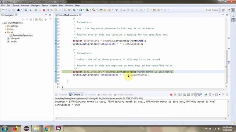Minimize the Navigator view
The width and height of the screenshot is (236, 132).
point(46,15)
